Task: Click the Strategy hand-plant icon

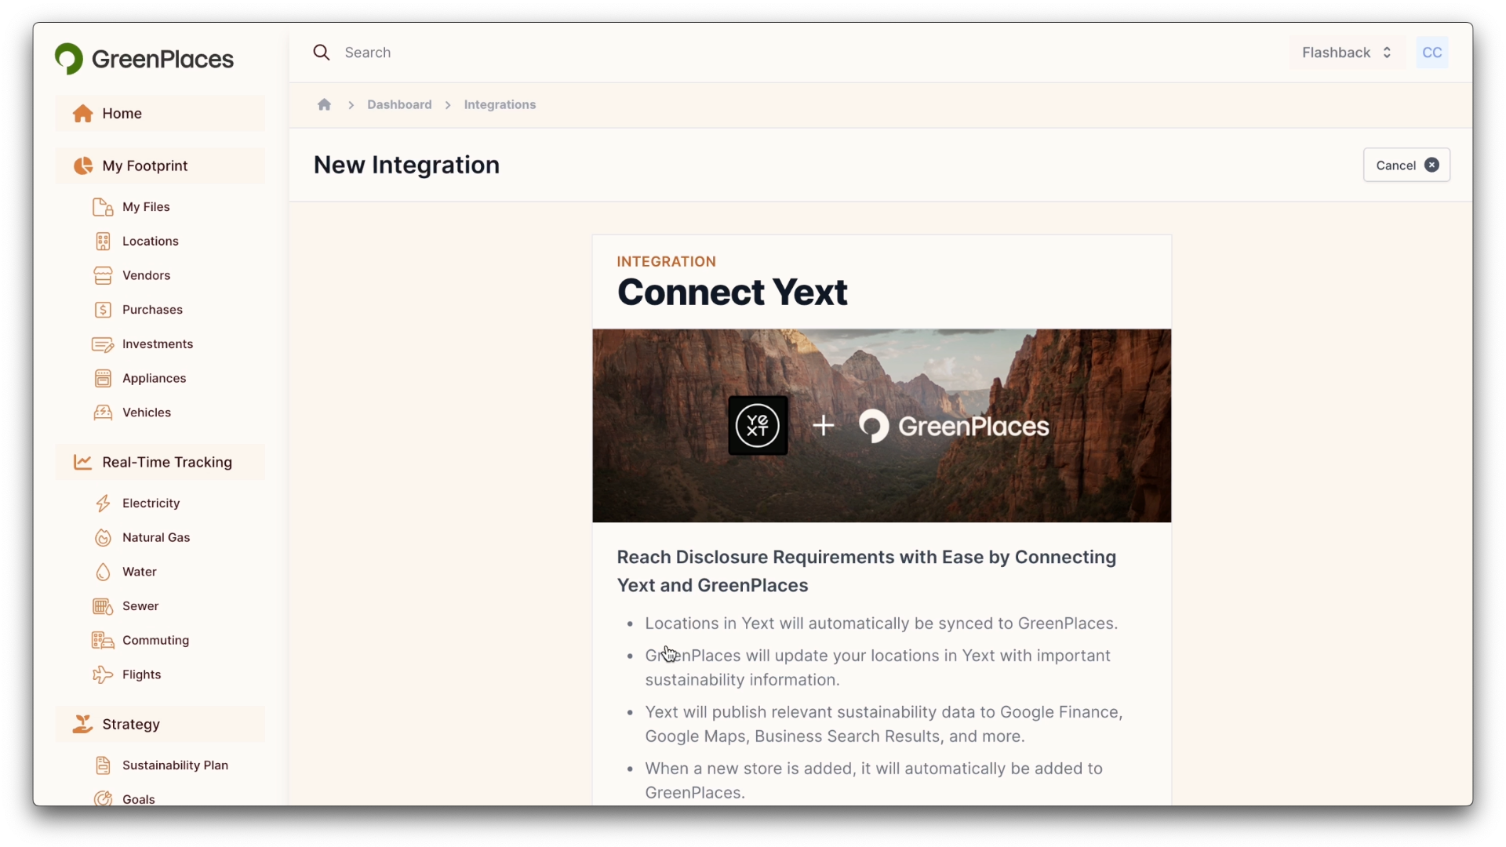Action: [83, 725]
